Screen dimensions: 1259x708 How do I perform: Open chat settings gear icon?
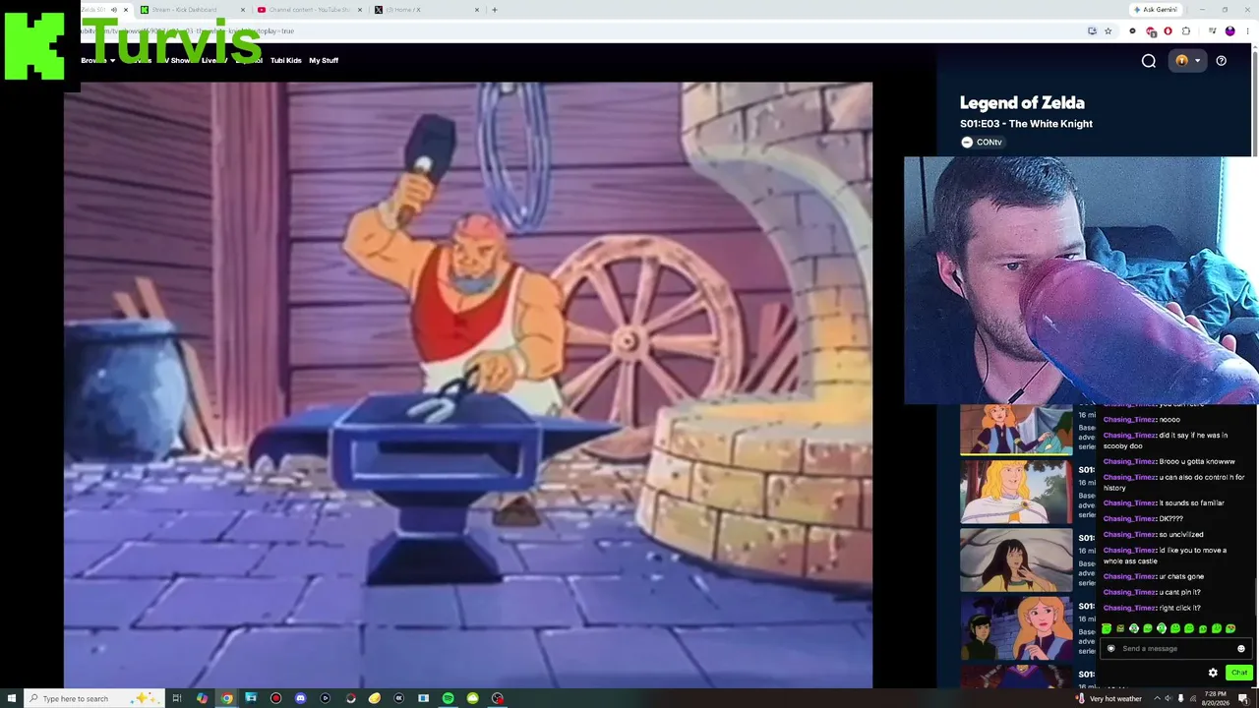(x=1213, y=673)
